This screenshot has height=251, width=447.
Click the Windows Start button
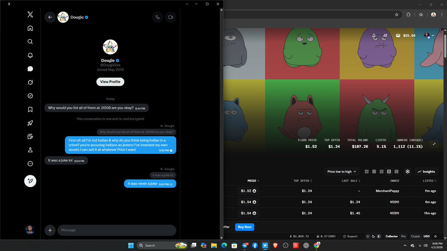pyautogui.click(x=131, y=245)
